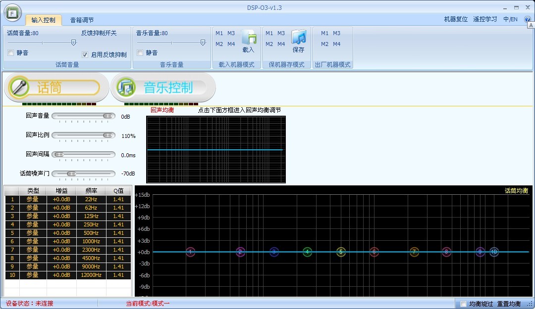Start 遥控学习 remote learning
Image resolution: width=535 pixels, height=309 pixels.
coord(484,19)
